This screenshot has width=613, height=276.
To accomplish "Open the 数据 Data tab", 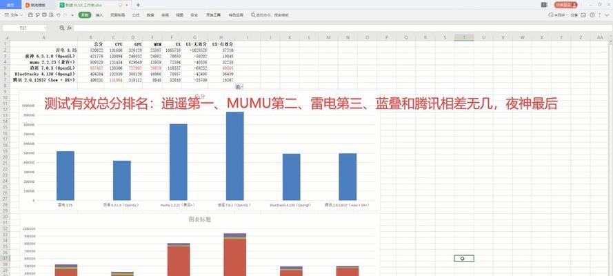I will coord(150,15).
